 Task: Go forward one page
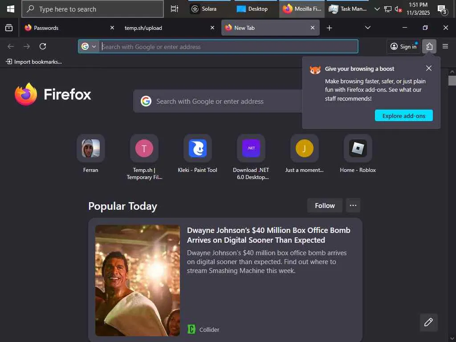(27, 46)
